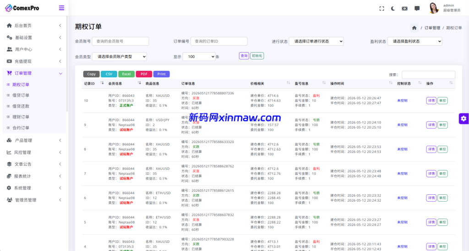The height and width of the screenshot is (251, 469).
Task: Click the 管理员管理 group icon
Action: (10, 200)
